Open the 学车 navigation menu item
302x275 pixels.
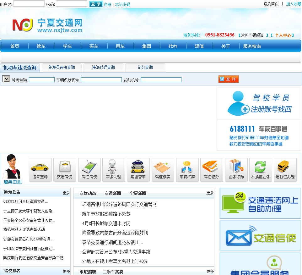coord(67,46)
